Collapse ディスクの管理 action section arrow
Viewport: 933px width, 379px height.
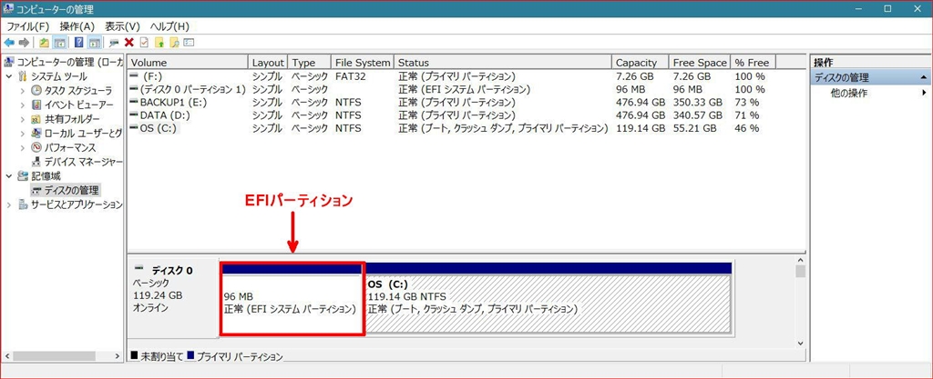(x=924, y=77)
